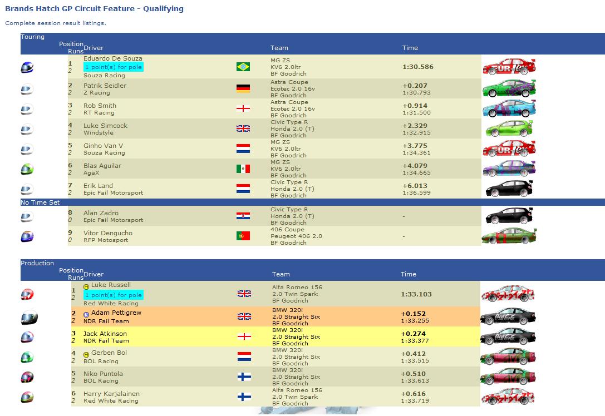Click Blas Aguilar's green helmet icon
The height and width of the screenshot is (416, 605).
click(x=27, y=169)
